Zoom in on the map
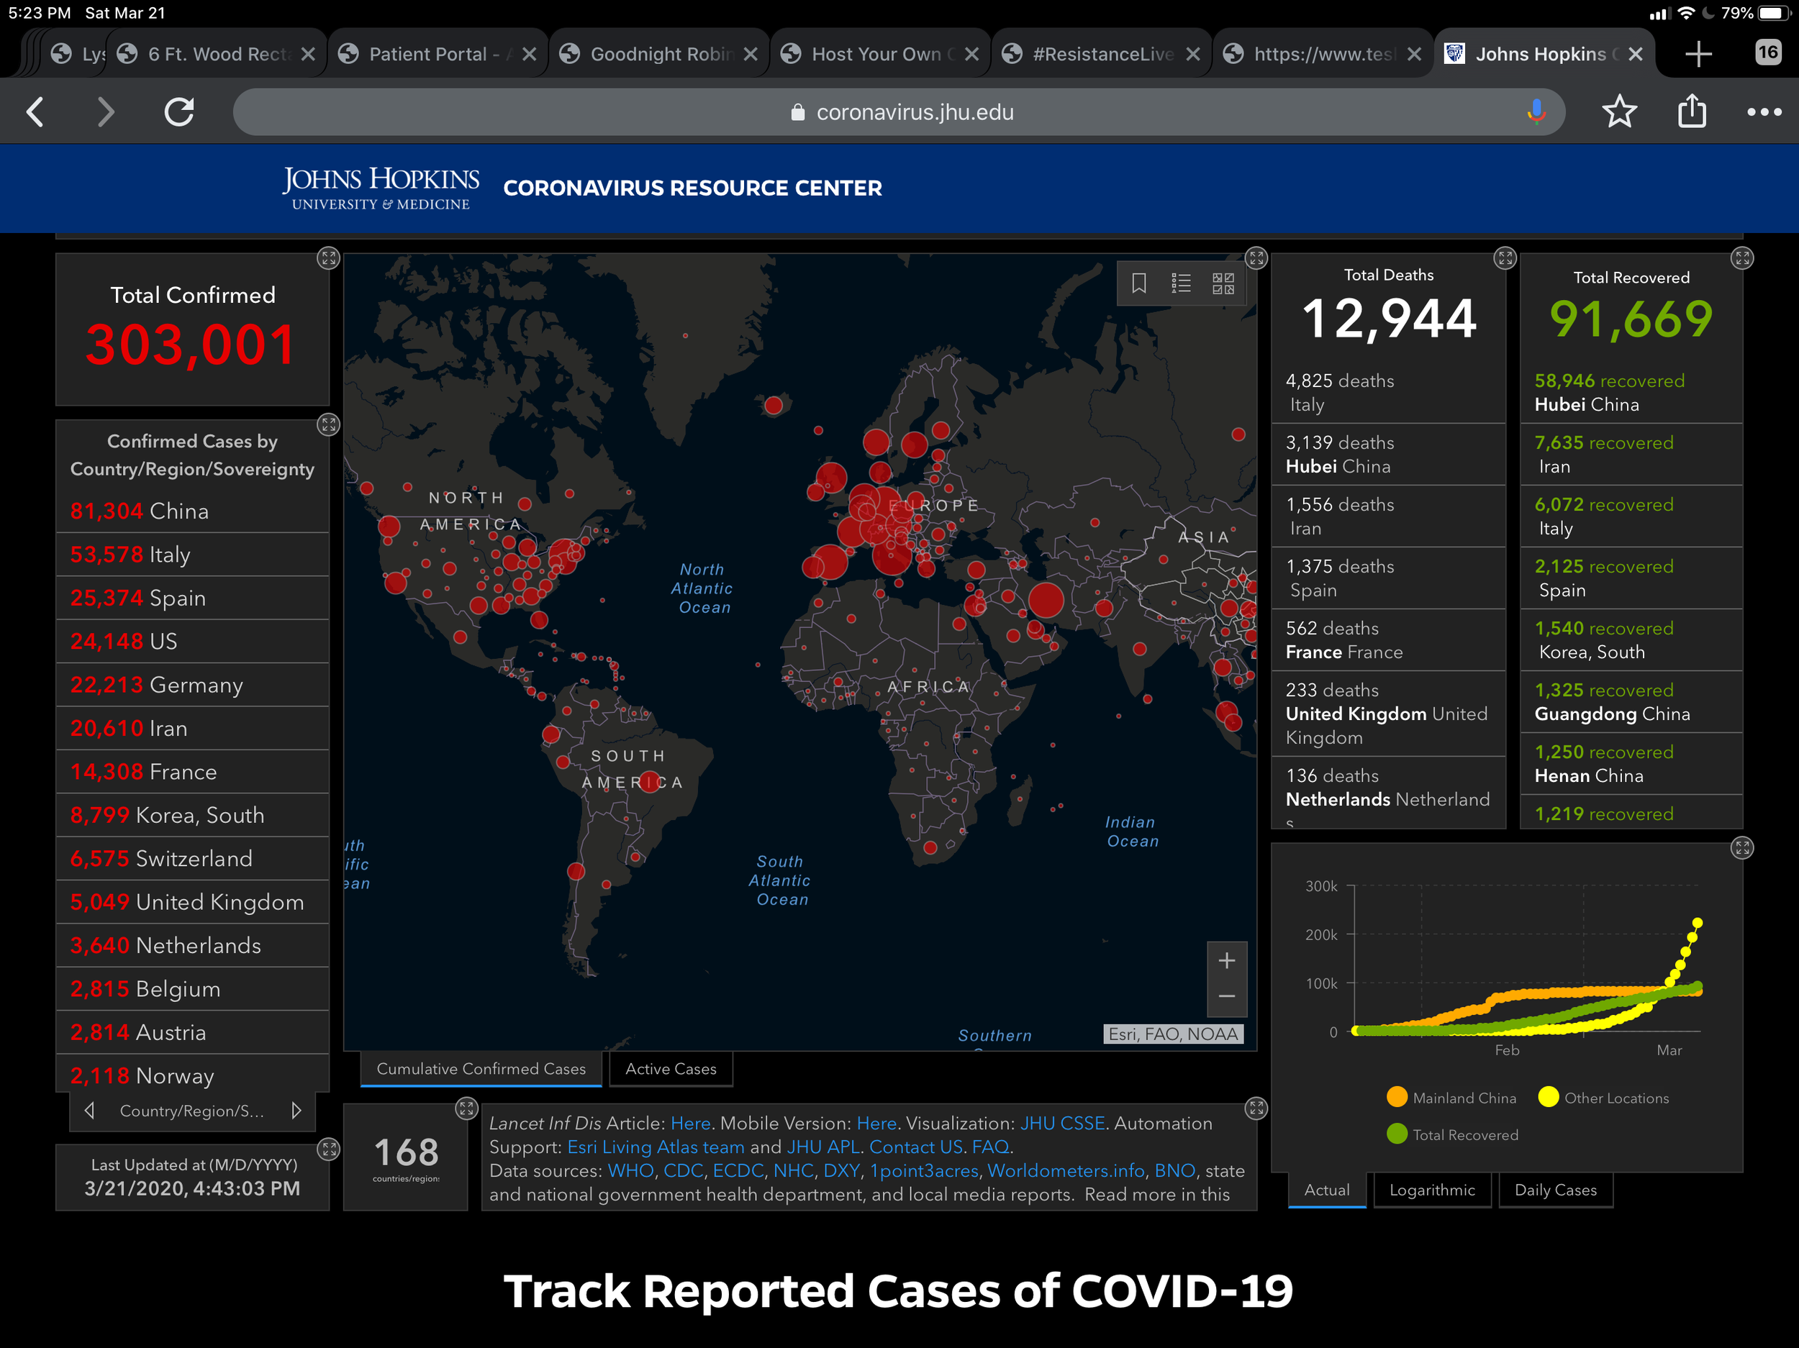This screenshot has width=1799, height=1348. (x=1226, y=961)
